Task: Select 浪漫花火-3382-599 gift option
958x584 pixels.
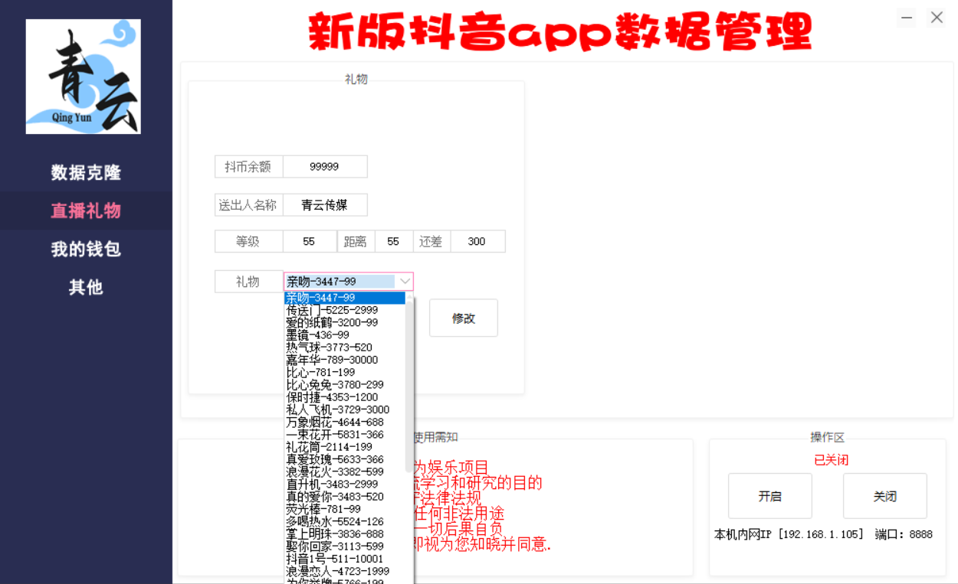Action: [x=344, y=471]
